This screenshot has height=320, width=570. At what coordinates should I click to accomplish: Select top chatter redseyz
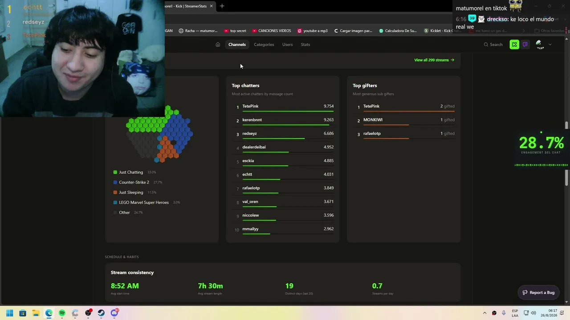(249, 133)
